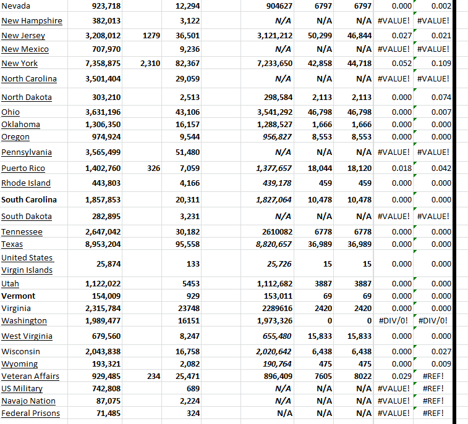The width and height of the screenshot is (468, 424).
Task: Select Washington's 16151 cell
Action: pyautogui.click(x=182, y=320)
